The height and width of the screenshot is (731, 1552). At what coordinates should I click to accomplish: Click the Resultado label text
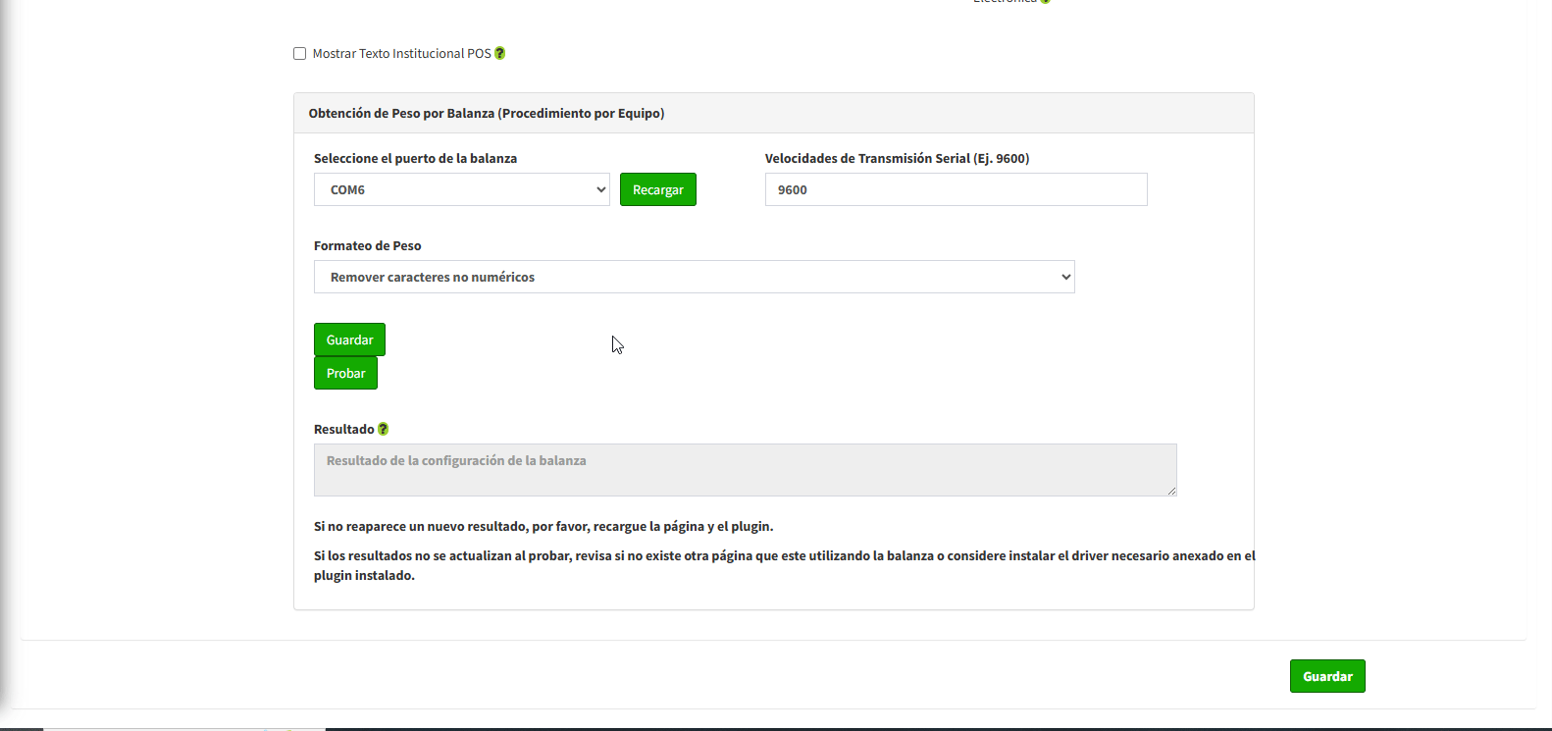pos(343,430)
